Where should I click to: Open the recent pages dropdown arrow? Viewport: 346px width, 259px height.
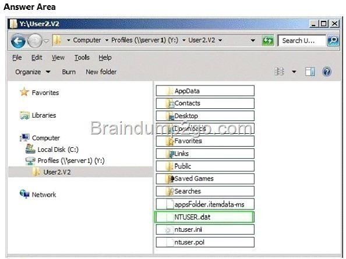pyautogui.click(x=47, y=41)
